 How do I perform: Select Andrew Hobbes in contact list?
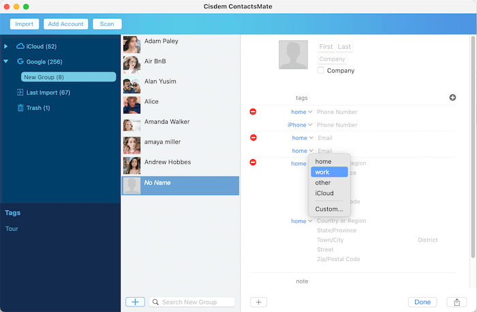[x=180, y=165]
